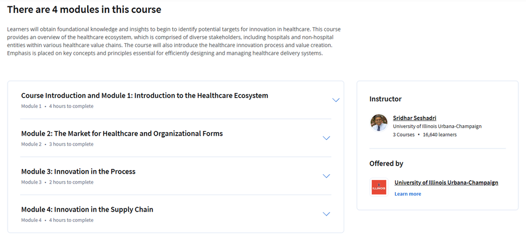Click Module 3 Innovation in the Process title
Image resolution: width=526 pixels, height=240 pixels.
[78, 171]
